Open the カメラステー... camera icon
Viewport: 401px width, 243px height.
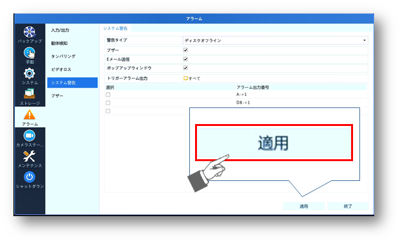pos(29,136)
